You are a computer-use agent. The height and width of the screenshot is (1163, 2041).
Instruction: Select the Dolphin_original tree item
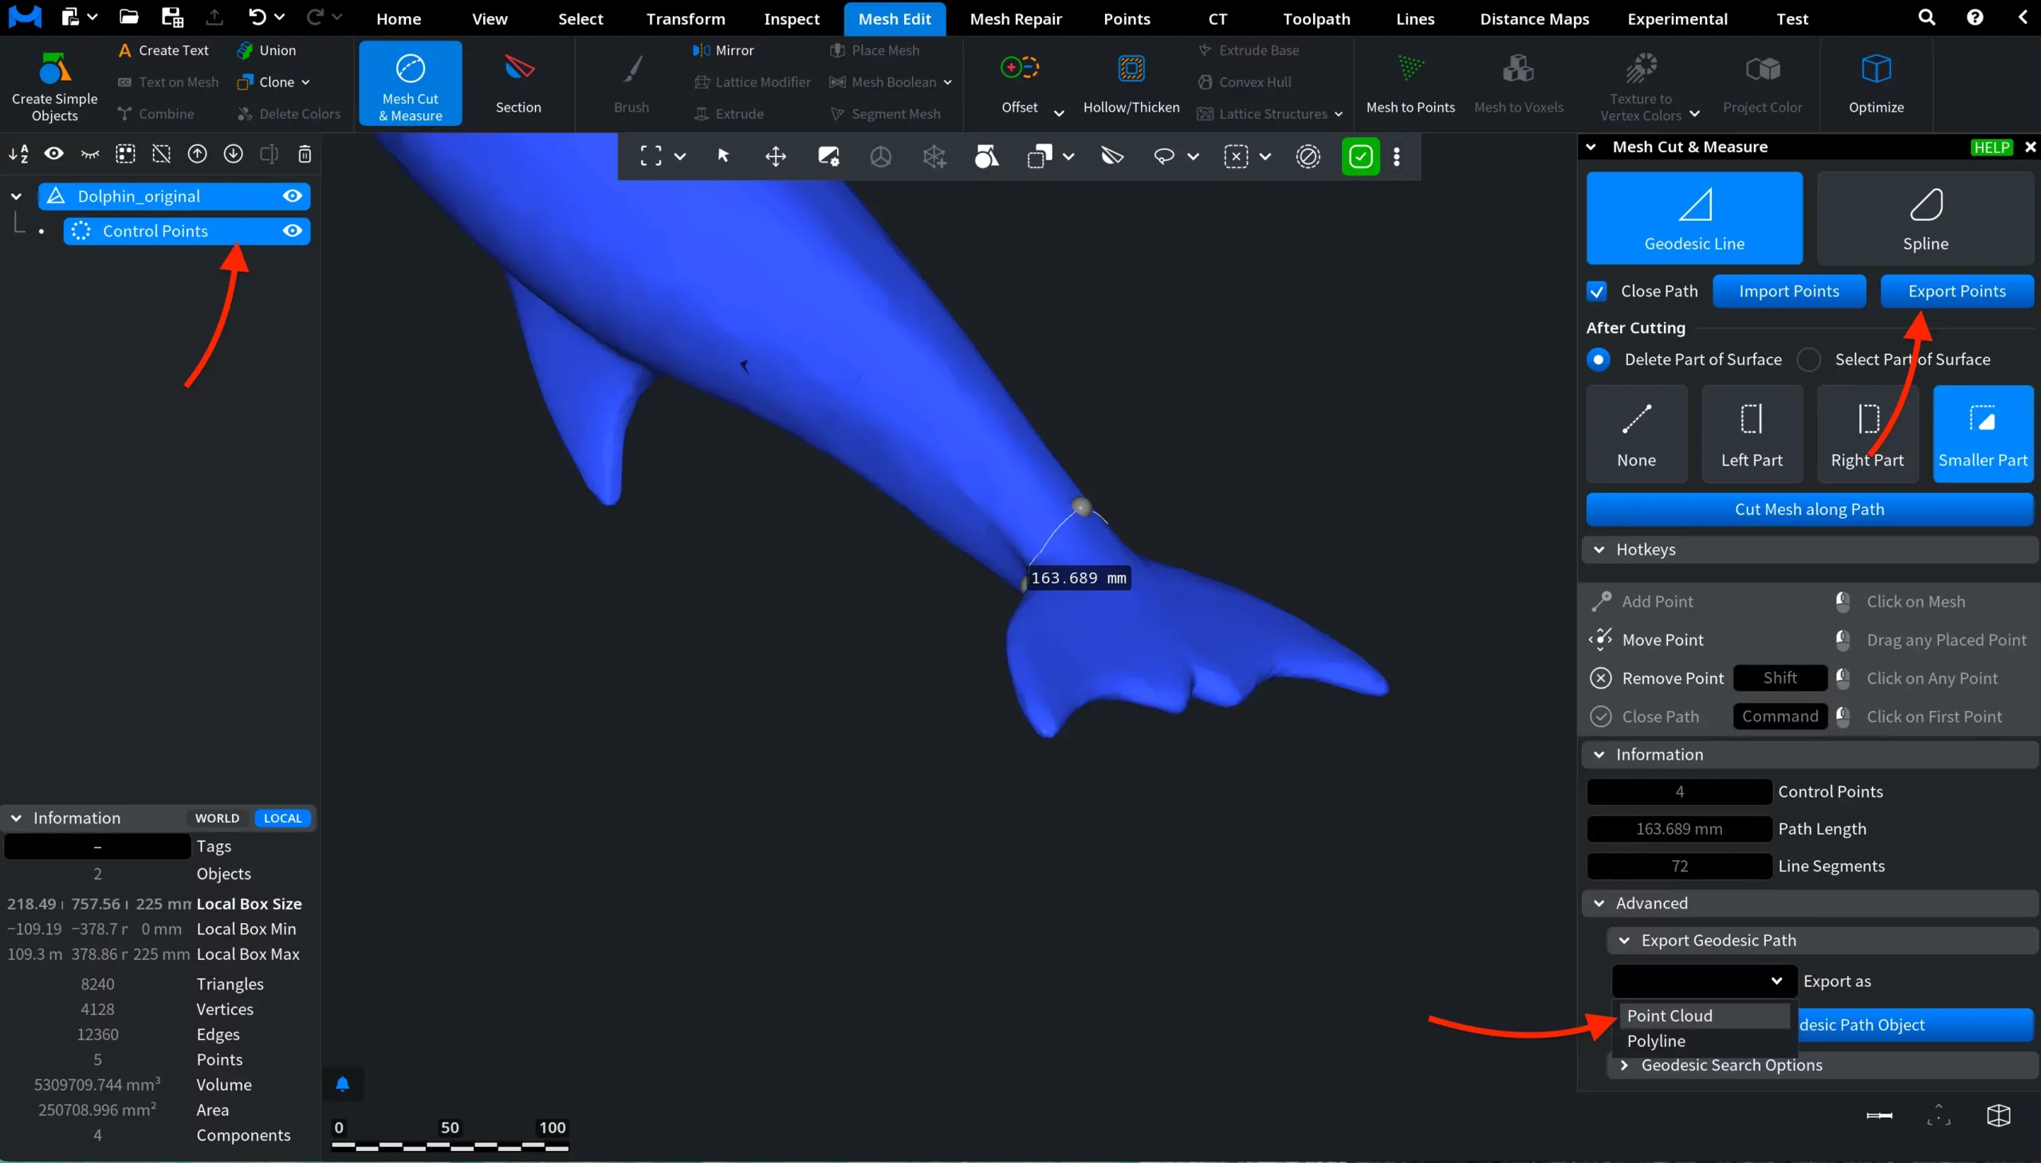[x=139, y=197]
